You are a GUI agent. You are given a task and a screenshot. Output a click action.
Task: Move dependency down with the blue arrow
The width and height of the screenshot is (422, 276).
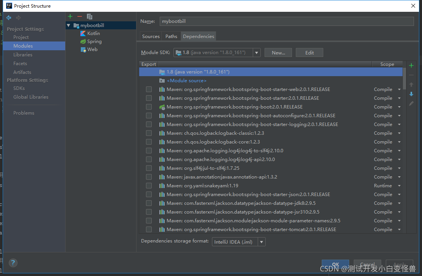(411, 94)
